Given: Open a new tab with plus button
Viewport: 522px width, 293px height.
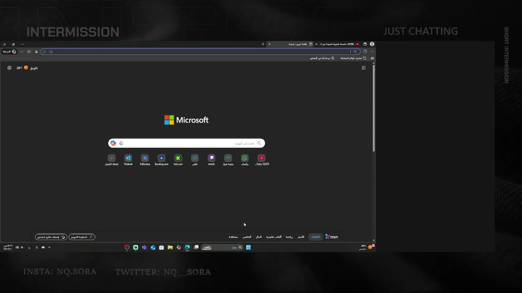Looking at the screenshot, I should coord(263,44).
